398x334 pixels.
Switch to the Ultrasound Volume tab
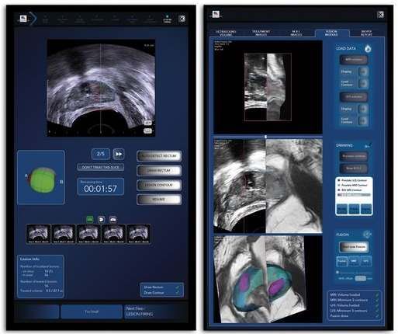pos(226,33)
